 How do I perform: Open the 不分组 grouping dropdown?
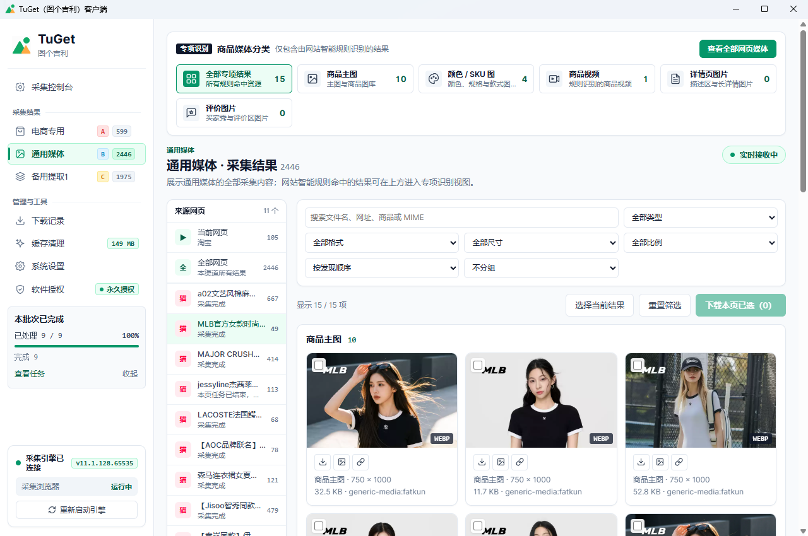pos(541,268)
